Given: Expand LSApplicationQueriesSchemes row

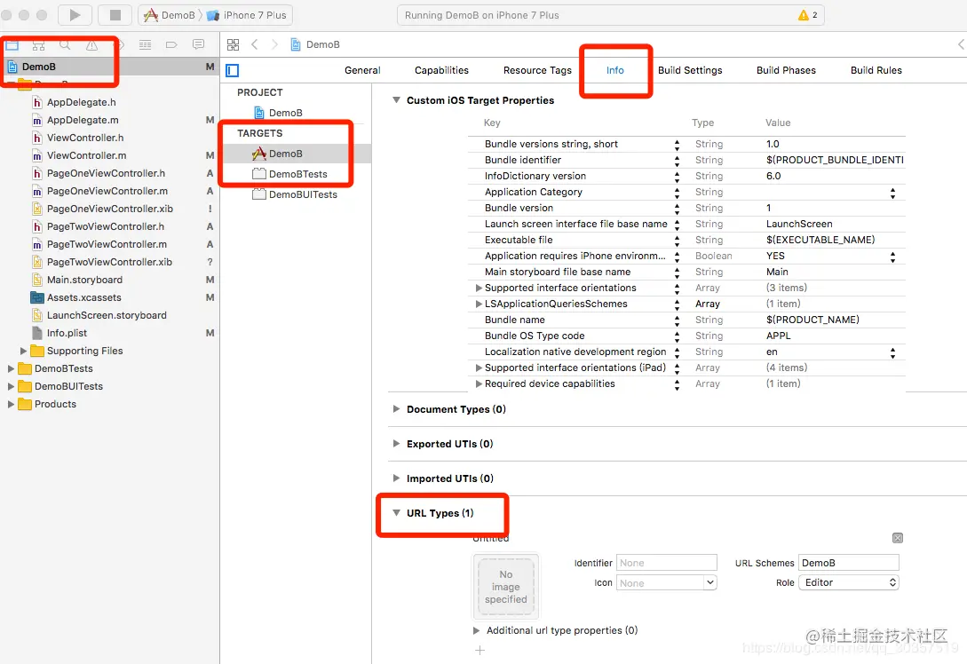Looking at the screenshot, I should [479, 304].
